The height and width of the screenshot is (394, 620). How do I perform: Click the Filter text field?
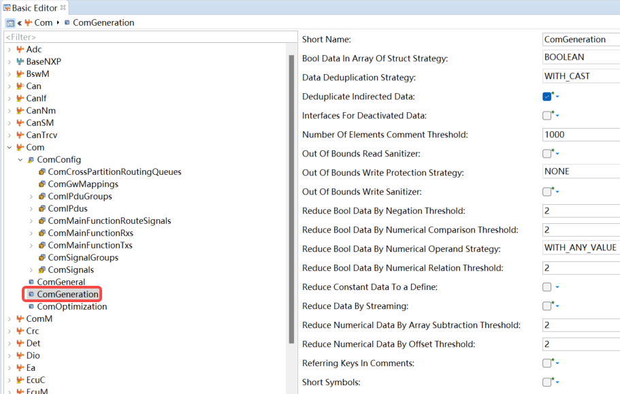(150, 37)
